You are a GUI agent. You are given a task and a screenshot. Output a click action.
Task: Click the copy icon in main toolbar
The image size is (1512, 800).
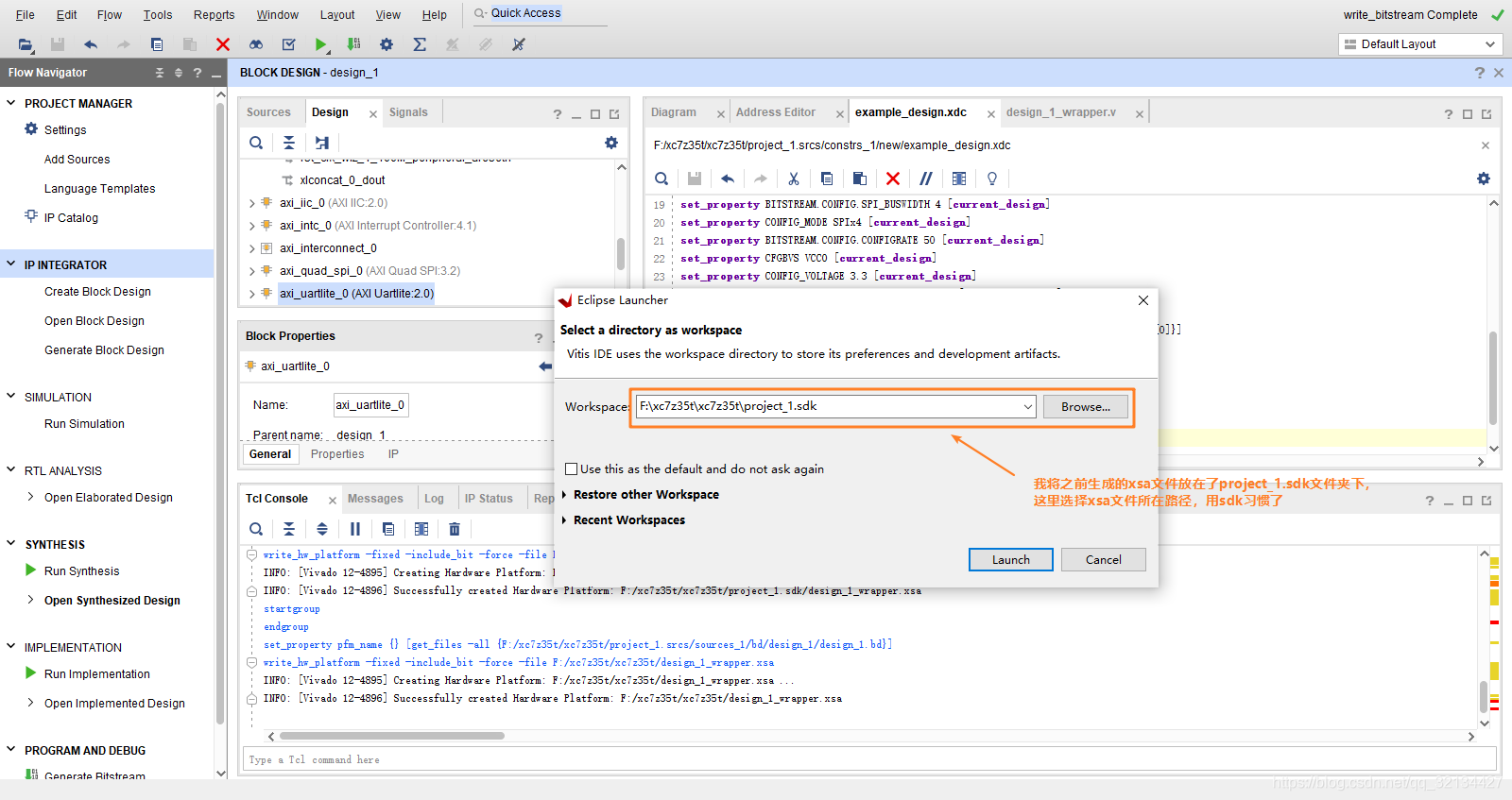point(157,44)
